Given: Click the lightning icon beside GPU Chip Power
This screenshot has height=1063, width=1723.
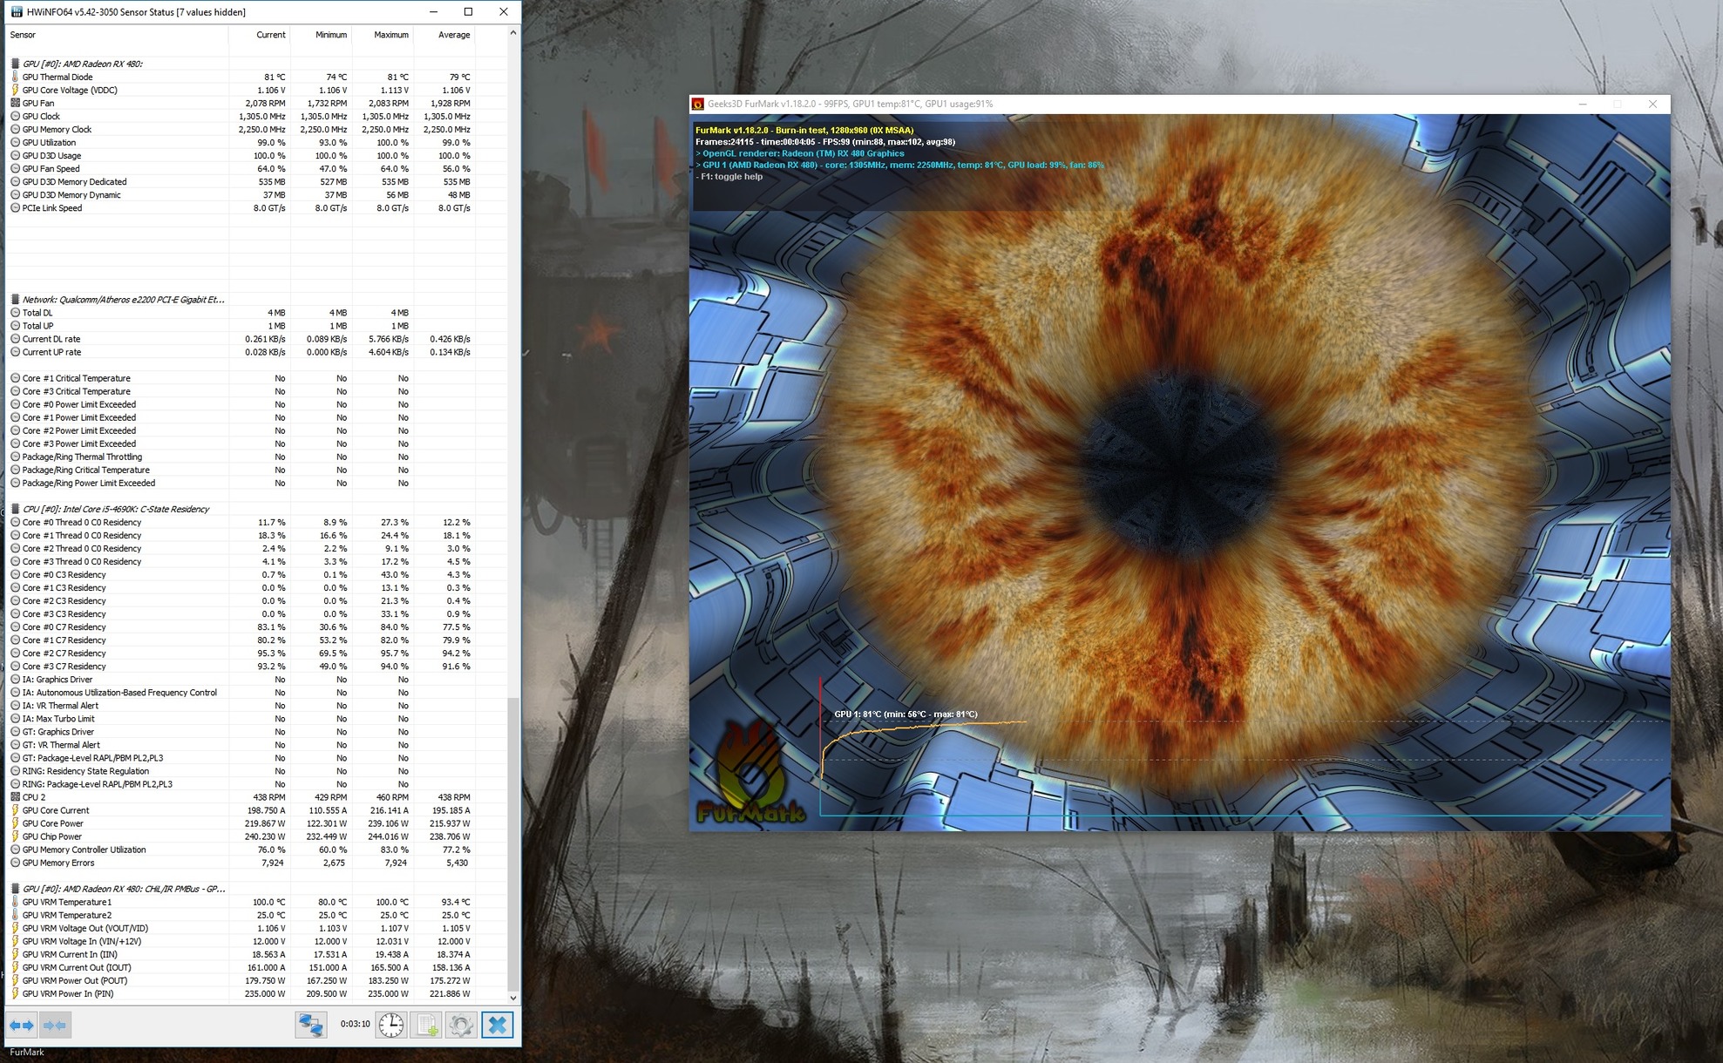Looking at the screenshot, I should click(x=15, y=836).
